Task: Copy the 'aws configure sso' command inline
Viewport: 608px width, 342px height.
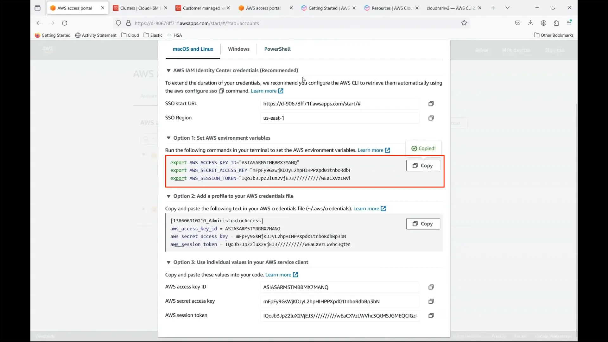Action: point(221,91)
